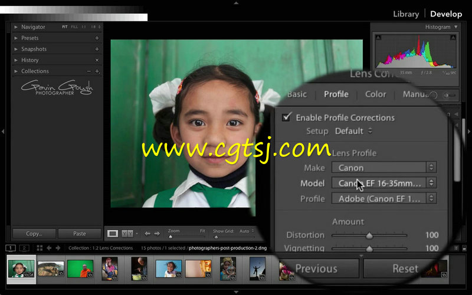Viewport: 472px width, 295px height.
Task: Select previous photo with toolbar left arrow
Action: (x=147, y=234)
